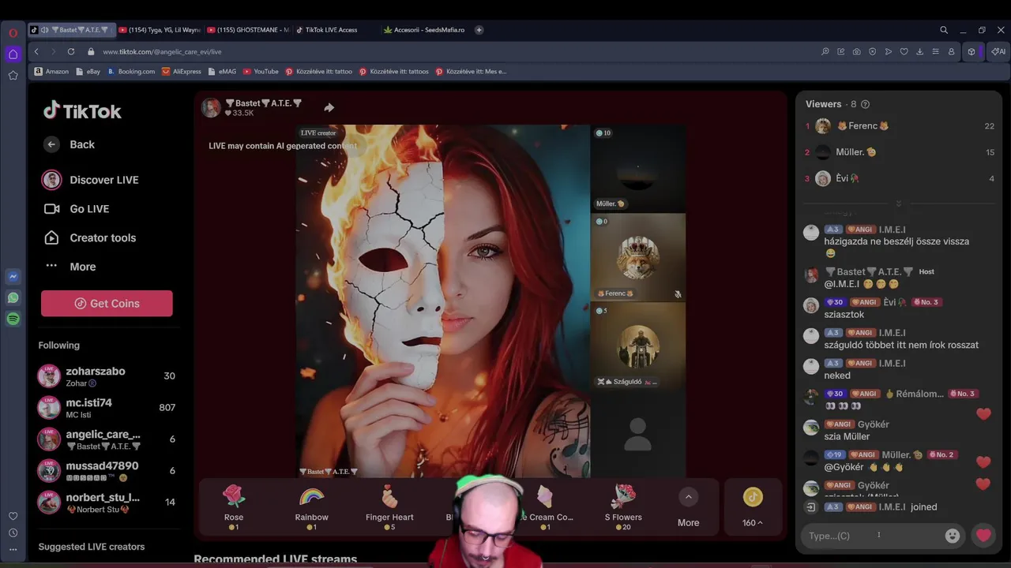This screenshot has width=1011, height=568.
Task: Open the sidebar heart pinboards icon
Action: click(x=13, y=516)
